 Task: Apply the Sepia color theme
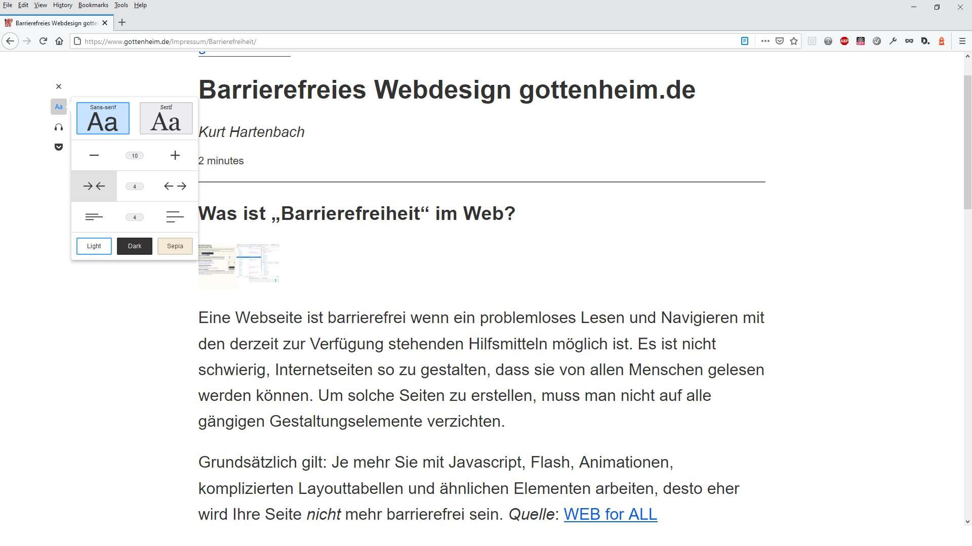pyautogui.click(x=175, y=246)
